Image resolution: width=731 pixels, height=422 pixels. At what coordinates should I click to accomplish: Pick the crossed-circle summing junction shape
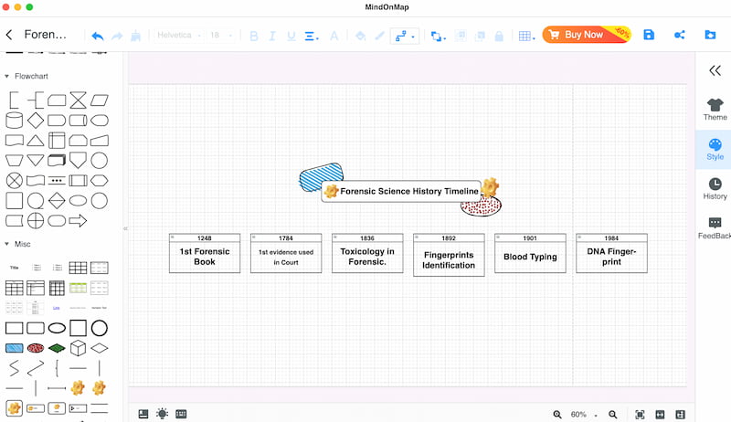pos(14,180)
